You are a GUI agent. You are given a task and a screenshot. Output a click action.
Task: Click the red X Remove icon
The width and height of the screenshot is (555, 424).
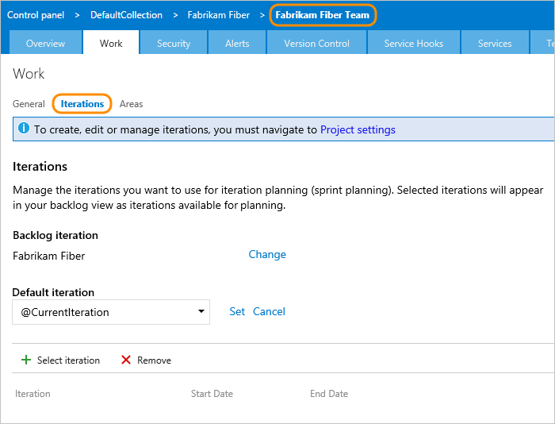tap(126, 360)
